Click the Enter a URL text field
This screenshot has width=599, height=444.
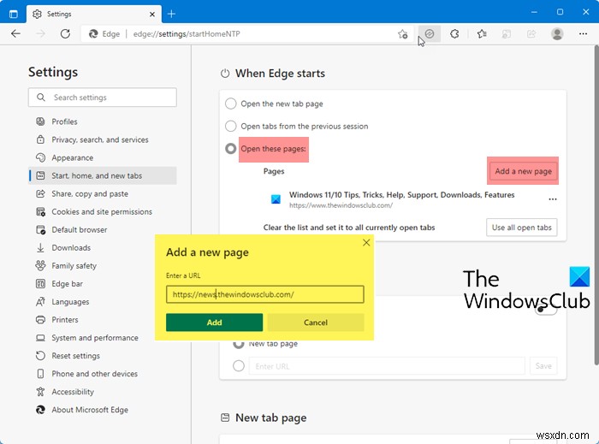[x=264, y=294]
